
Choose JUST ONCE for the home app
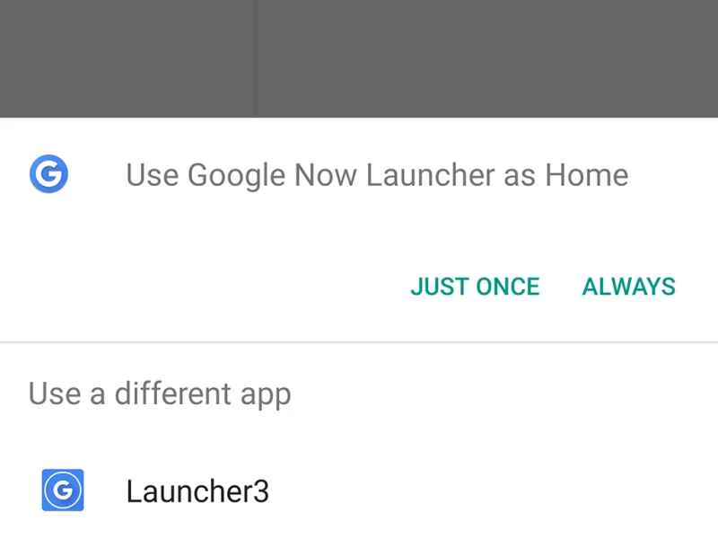pos(476,287)
